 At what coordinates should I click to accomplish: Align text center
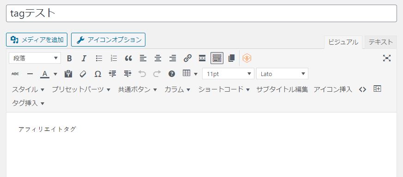pos(158,58)
